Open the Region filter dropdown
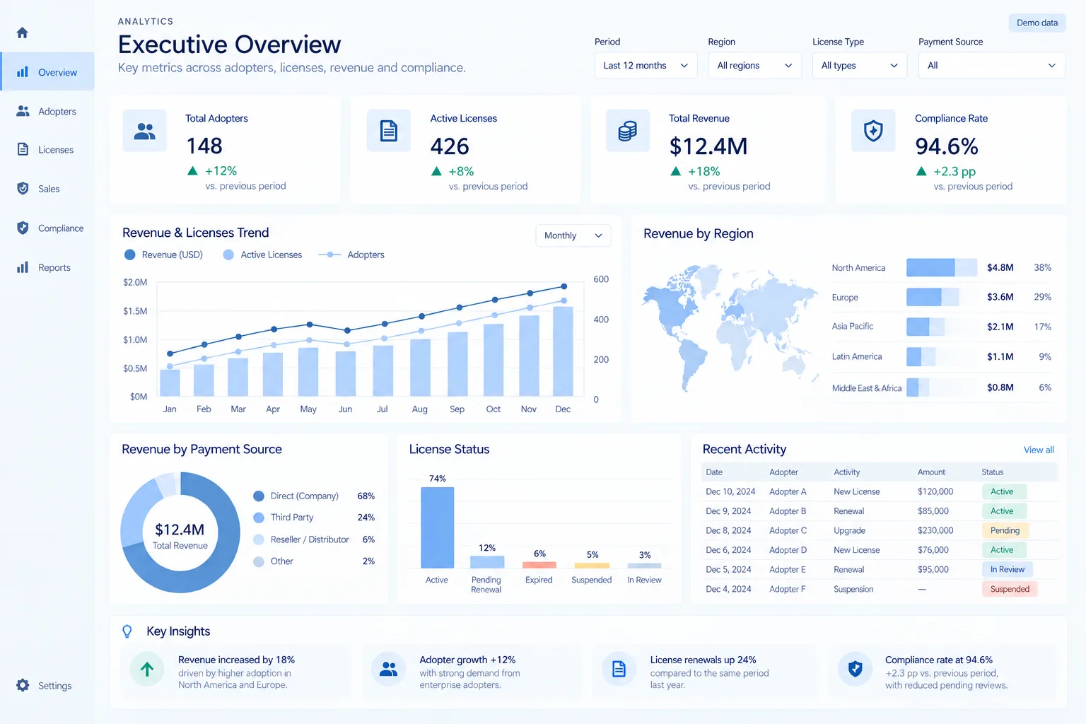This screenshot has width=1086, height=724. (x=754, y=66)
